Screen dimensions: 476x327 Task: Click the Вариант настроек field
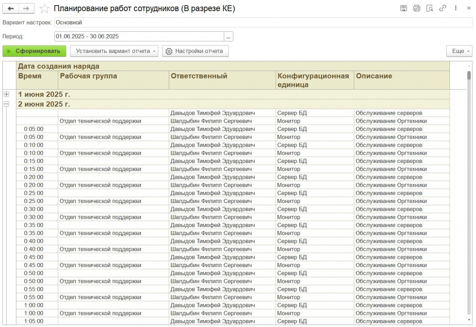point(263,22)
